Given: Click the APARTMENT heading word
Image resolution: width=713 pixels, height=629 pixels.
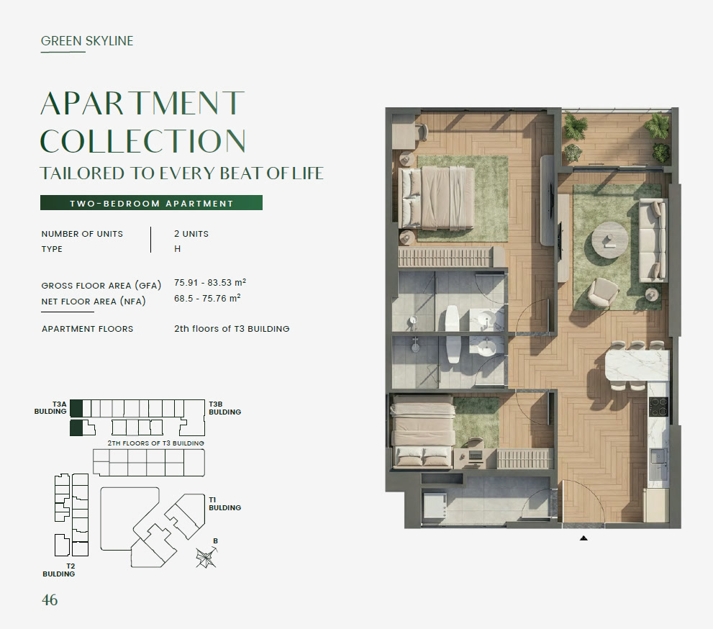Looking at the screenshot, I should pyautogui.click(x=142, y=103).
